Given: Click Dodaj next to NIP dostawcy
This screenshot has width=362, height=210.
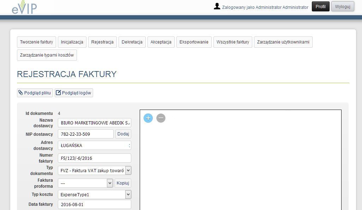Looking at the screenshot, I should point(123,134).
